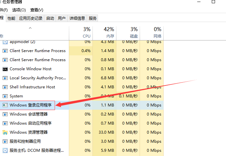The image size is (226, 156).
Task: Click the 1.1 MB memory value
Action: point(107,105)
